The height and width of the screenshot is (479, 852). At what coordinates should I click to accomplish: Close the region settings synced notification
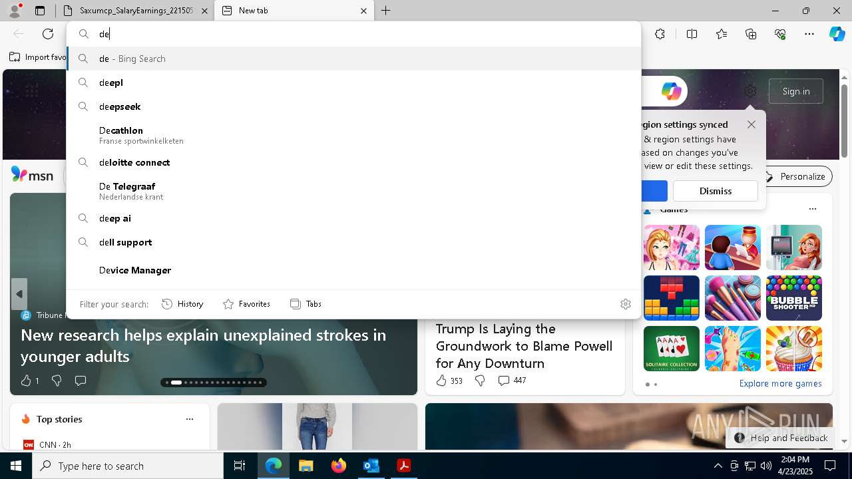coord(751,124)
